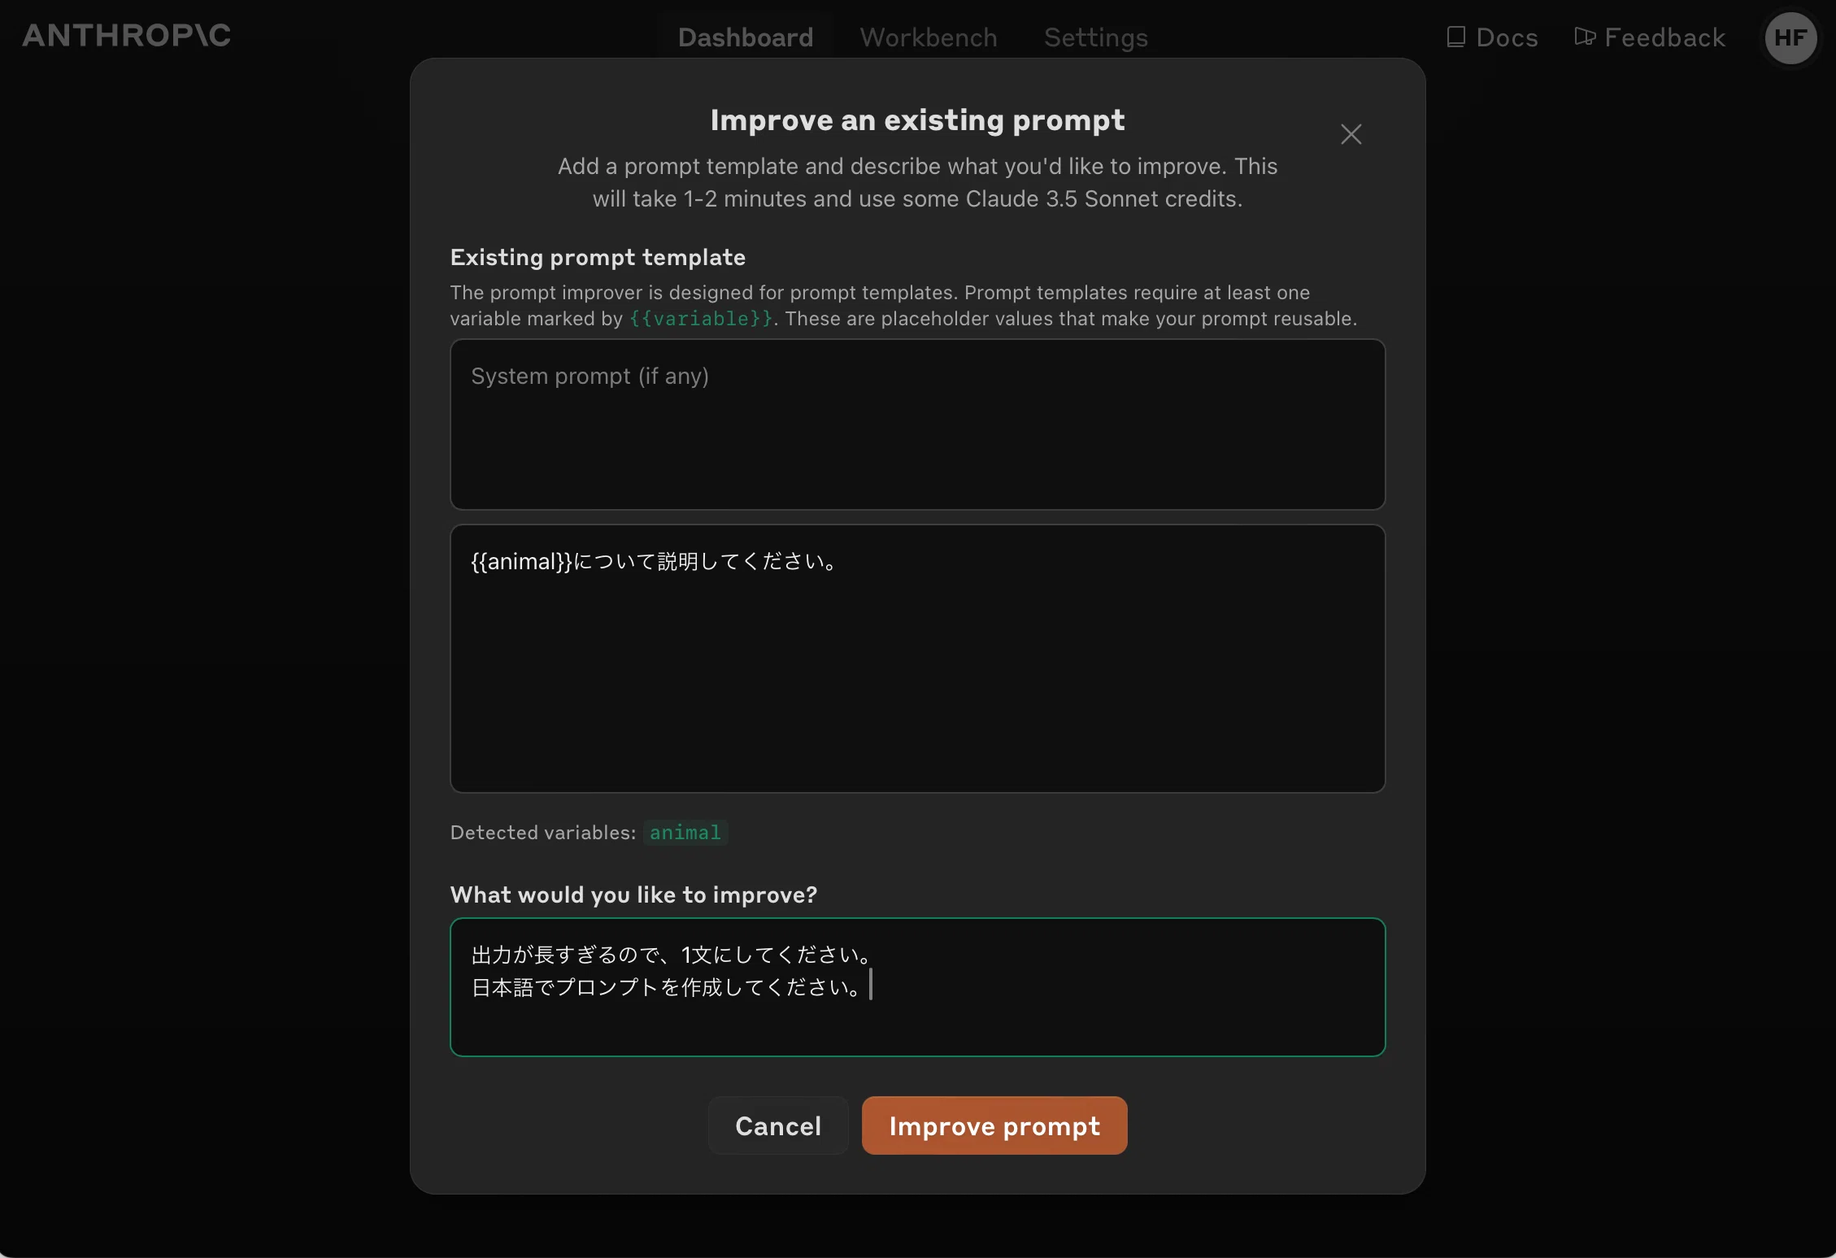Screen dimensions: 1836x1258
Task: Go to the Settings tab
Action: pos(1095,37)
